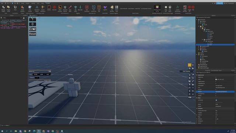The width and height of the screenshot is (236, 133).
Task: Open the Color property swatch
Action: (216, 79)
